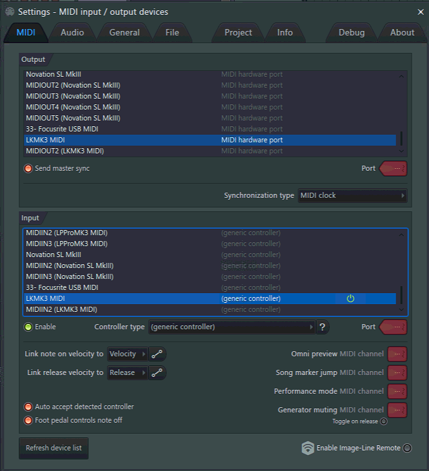
Task: Toggle the Enable input device option
Action: click(x=28, y=327)
